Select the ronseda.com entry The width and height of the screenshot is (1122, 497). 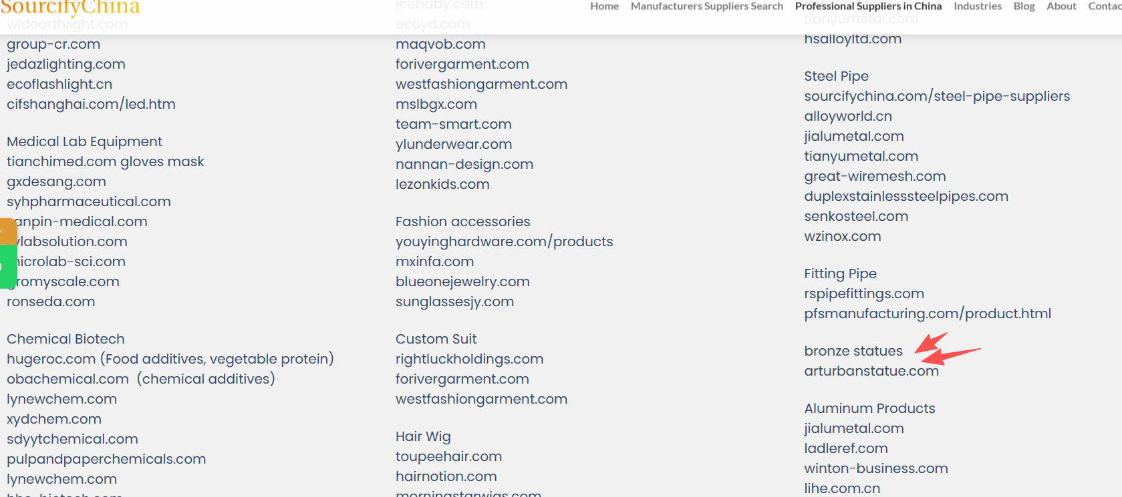(51, 302)
